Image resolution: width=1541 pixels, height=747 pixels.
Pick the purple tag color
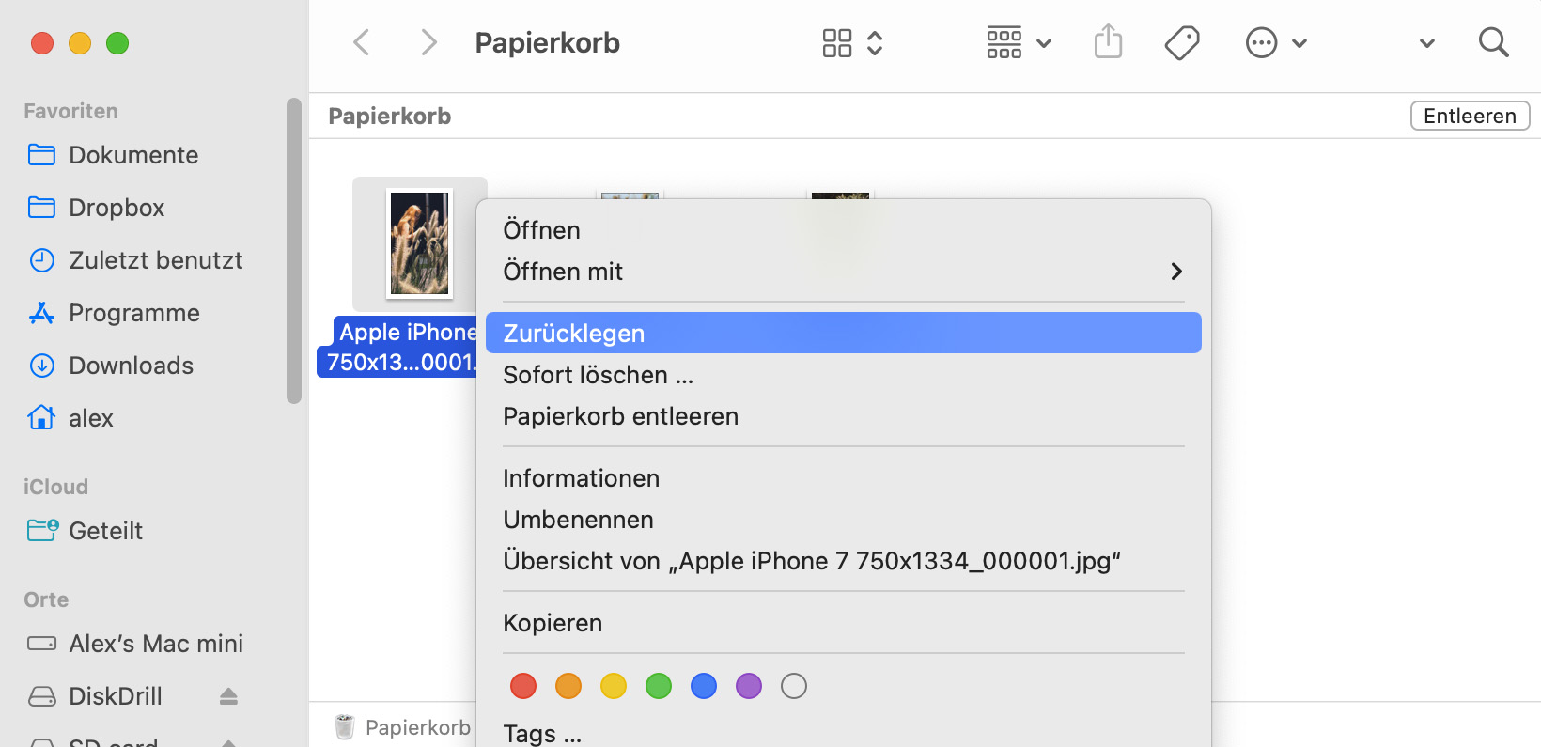(x=749, y=686)
